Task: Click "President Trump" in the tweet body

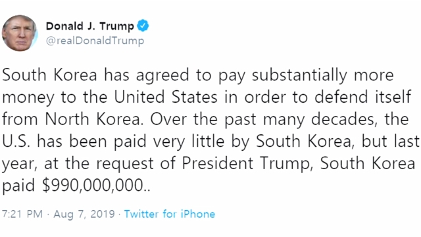Action: coord(245,163)
